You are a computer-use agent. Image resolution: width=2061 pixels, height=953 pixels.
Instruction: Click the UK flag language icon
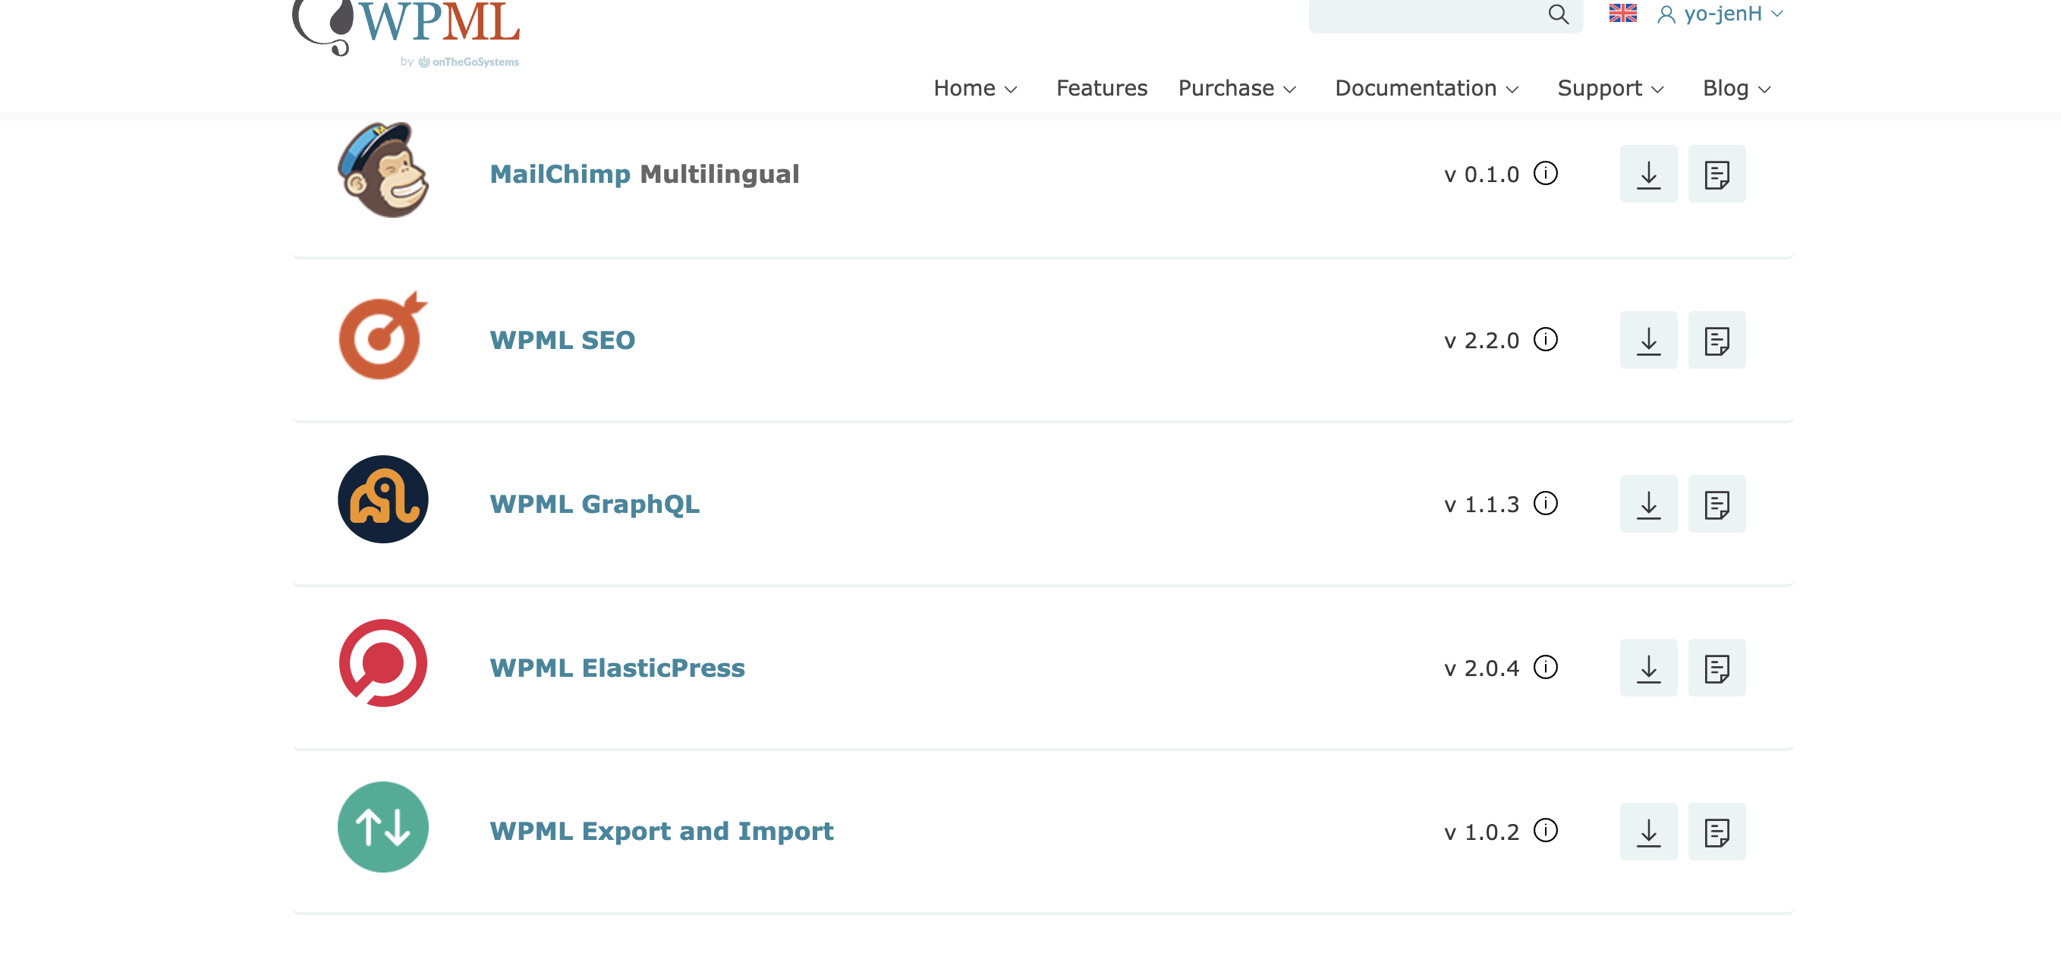click(1622, 13)
